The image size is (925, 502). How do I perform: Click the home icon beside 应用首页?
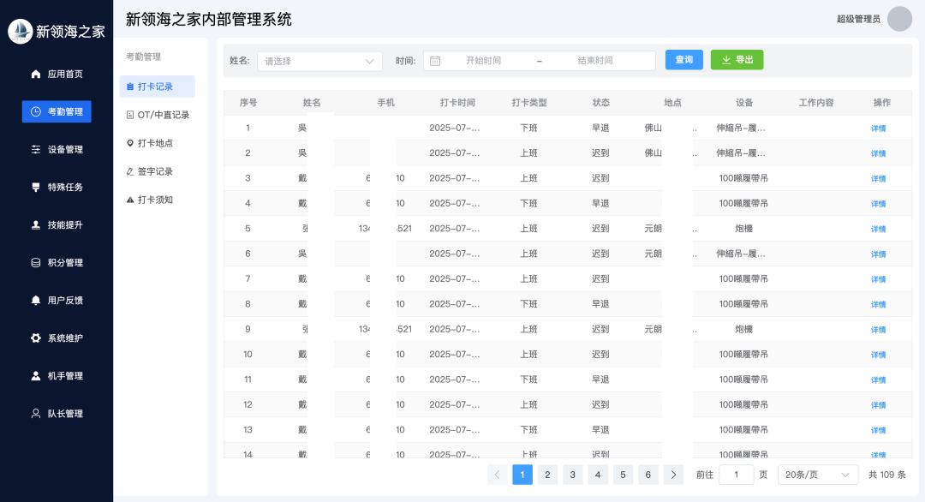tap(36, 74)
